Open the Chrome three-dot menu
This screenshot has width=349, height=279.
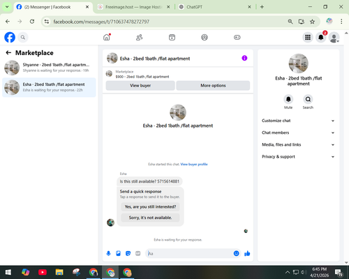coord(341,22)
